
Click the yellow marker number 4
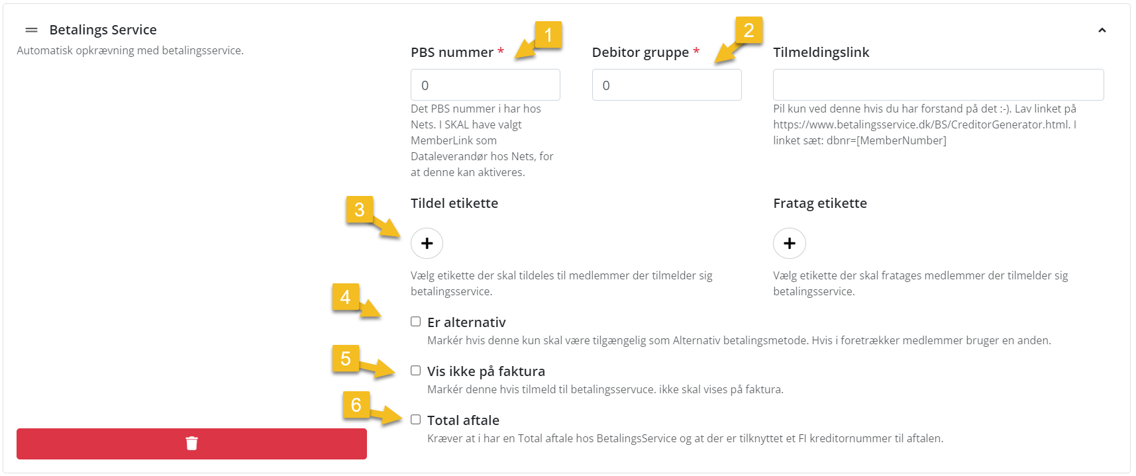point(345,297)
